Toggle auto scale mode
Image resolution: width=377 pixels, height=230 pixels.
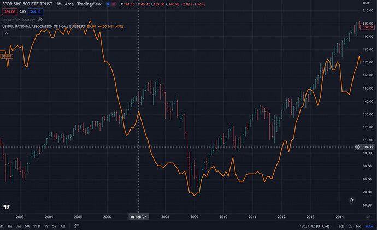click(x=369, y=226)
